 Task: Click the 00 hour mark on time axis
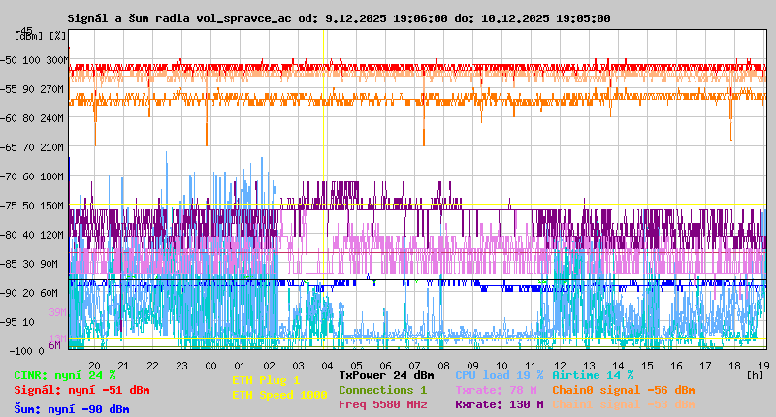pos(210,365)
